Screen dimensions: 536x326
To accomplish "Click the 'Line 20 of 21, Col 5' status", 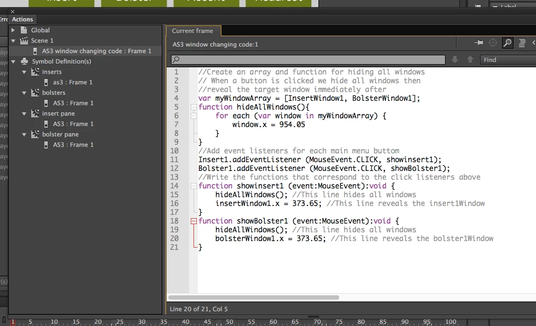I will [x=198, y=309].
